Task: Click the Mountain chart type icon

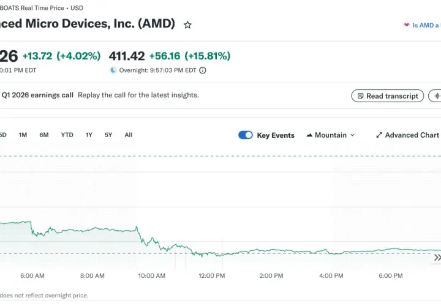Action: point(309,135)
